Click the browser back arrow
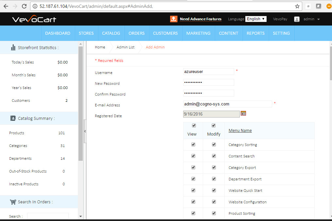Screen dimensions: 332x221 pos(6,6)
